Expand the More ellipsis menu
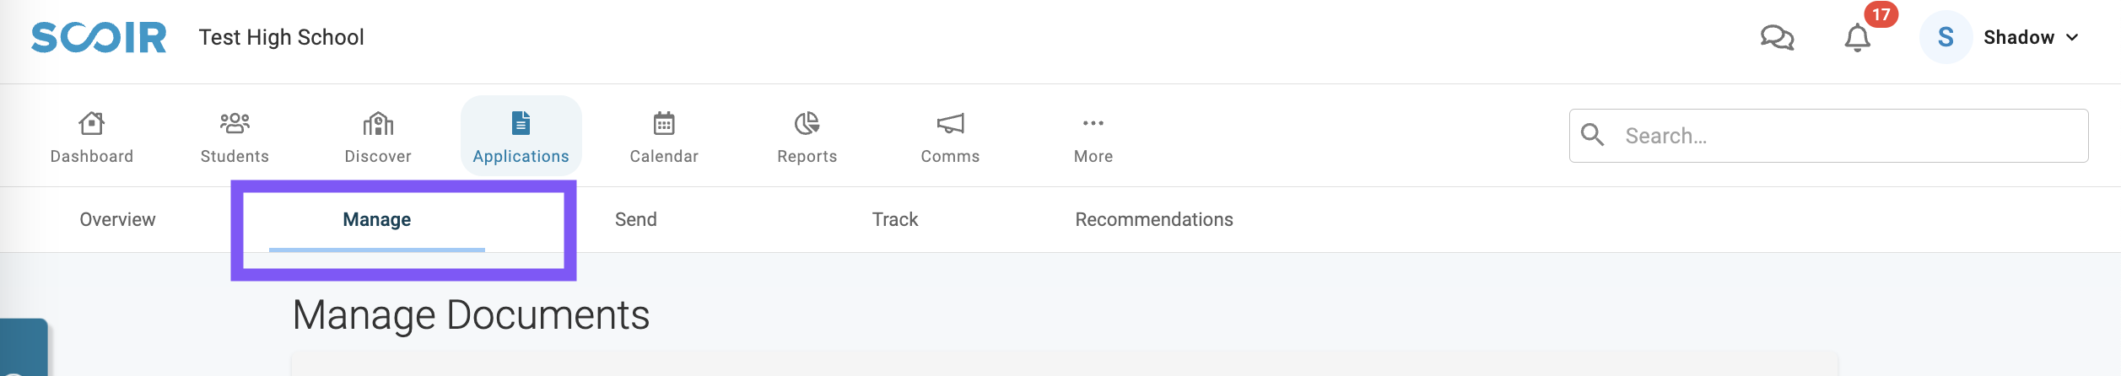Image resolution: width=2121 pixels, height=376 pixels. (1093, 123)
